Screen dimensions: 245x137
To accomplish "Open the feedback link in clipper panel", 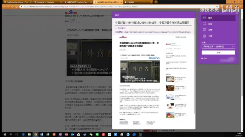I will 204,58.
